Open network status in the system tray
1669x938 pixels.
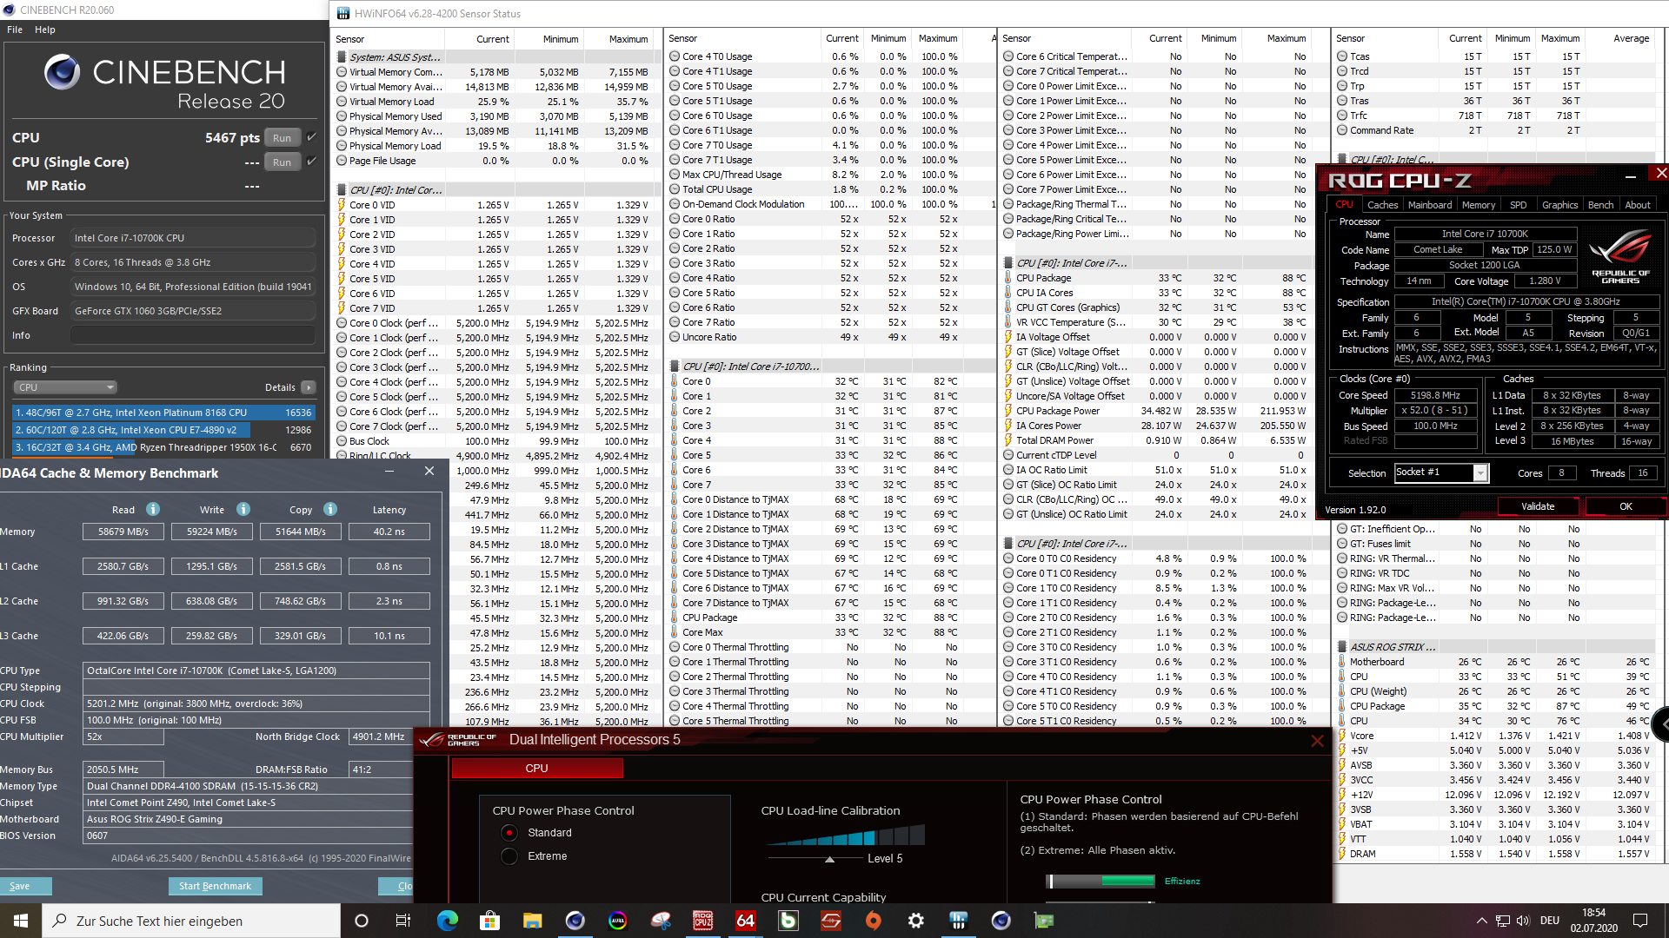click(1503, 921)
